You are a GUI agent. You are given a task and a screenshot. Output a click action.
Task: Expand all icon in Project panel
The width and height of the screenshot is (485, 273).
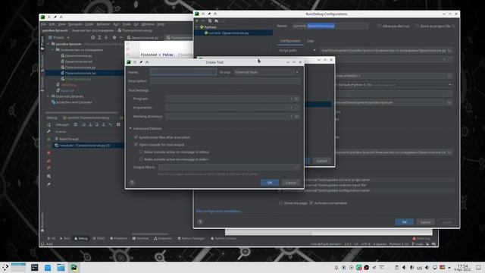pos(99,37)
